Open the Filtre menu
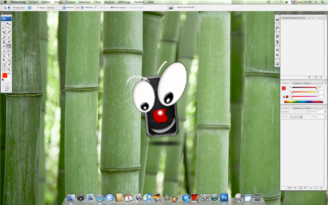328x205 pixels. click(x=97, y=2)
